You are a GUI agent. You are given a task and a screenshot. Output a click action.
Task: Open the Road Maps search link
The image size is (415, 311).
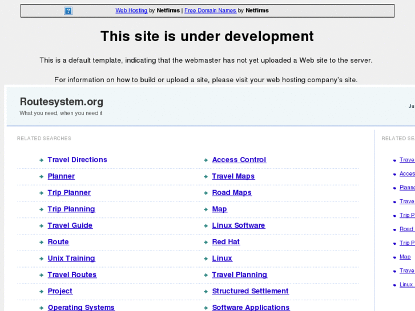click(x=232, y=192)
